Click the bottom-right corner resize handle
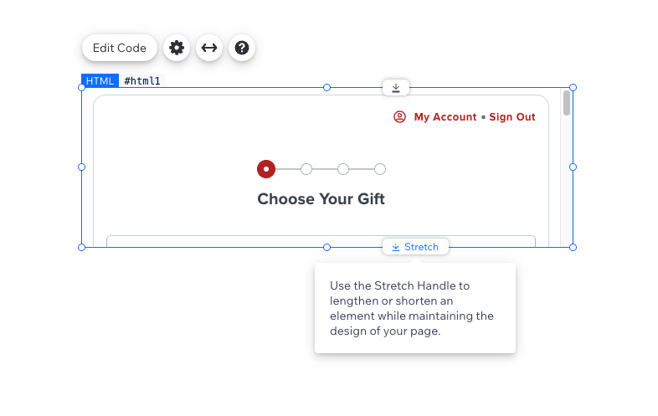658x416 pixels. (573, 247)
